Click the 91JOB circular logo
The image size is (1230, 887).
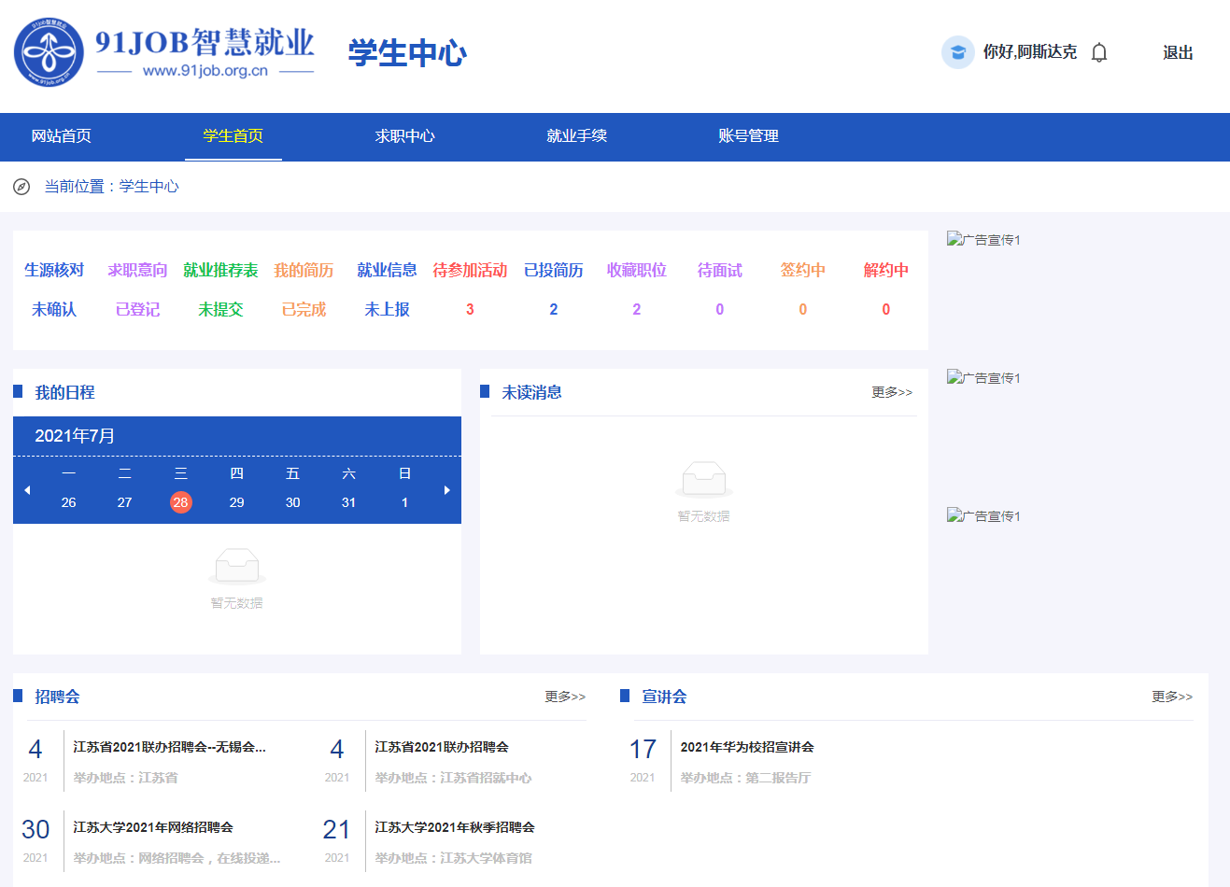pyautogui.click(x=49, y=52)
